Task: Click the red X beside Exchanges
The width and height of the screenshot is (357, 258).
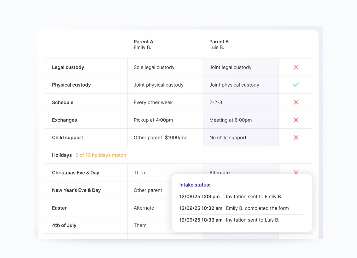Action: 296,120
